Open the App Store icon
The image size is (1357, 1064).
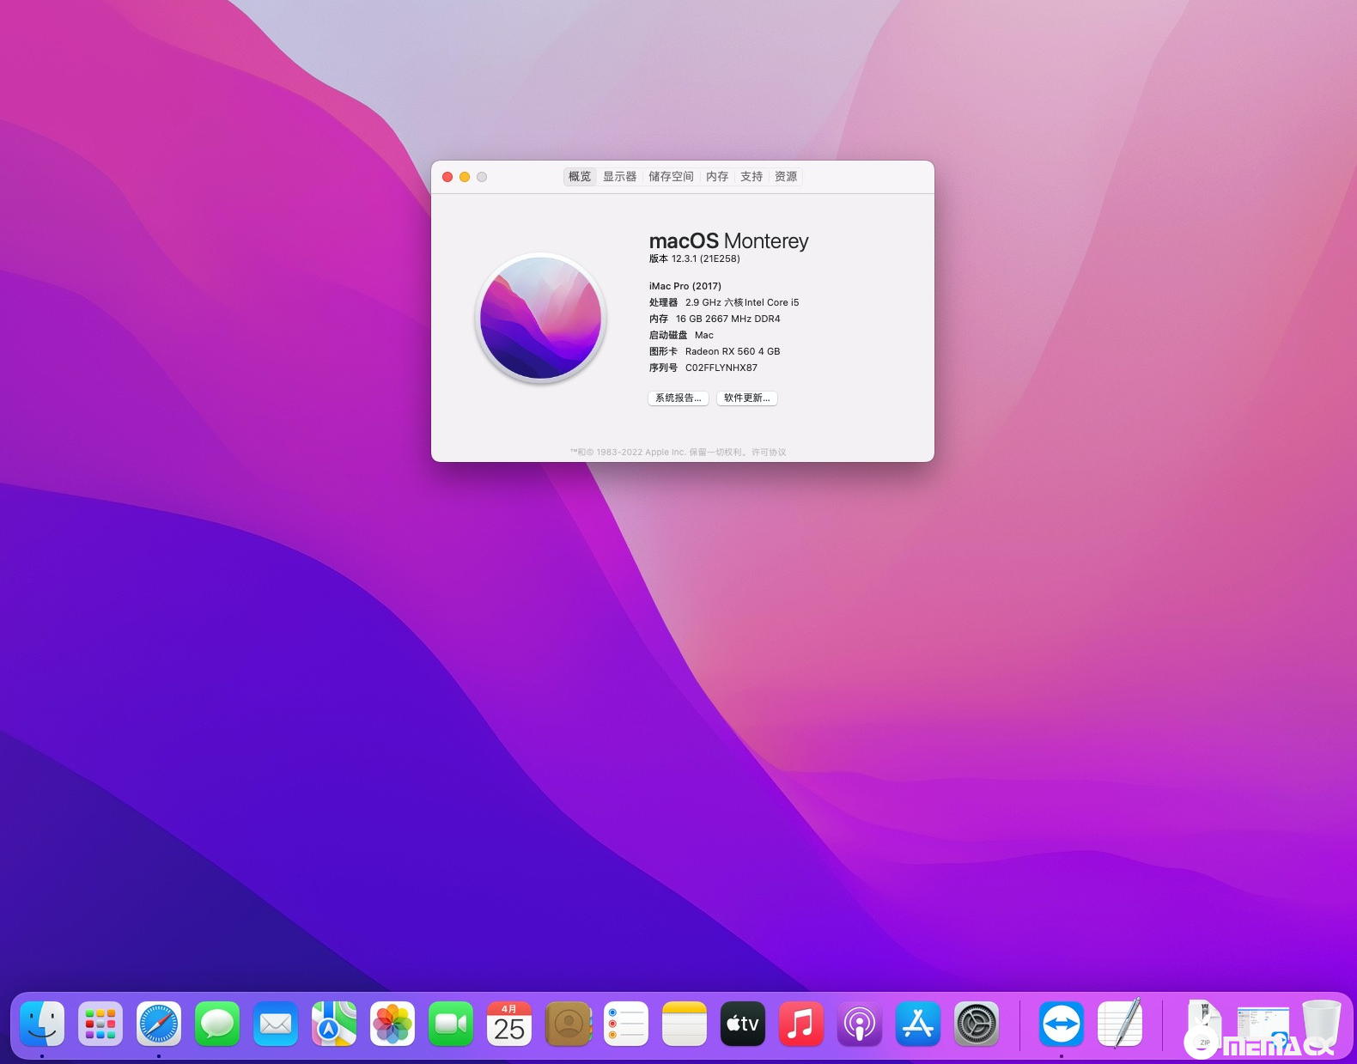point(918,1024)
